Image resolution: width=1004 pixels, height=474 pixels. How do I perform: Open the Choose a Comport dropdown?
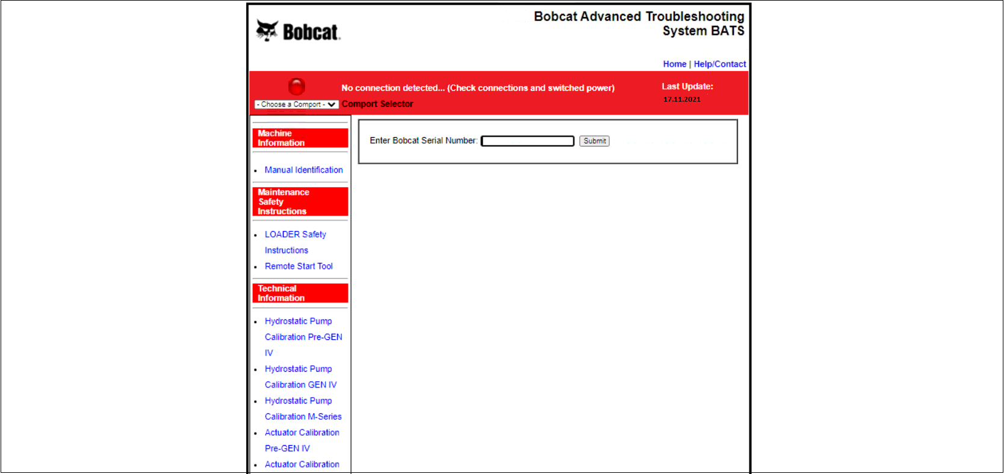[x=296, y=105]
